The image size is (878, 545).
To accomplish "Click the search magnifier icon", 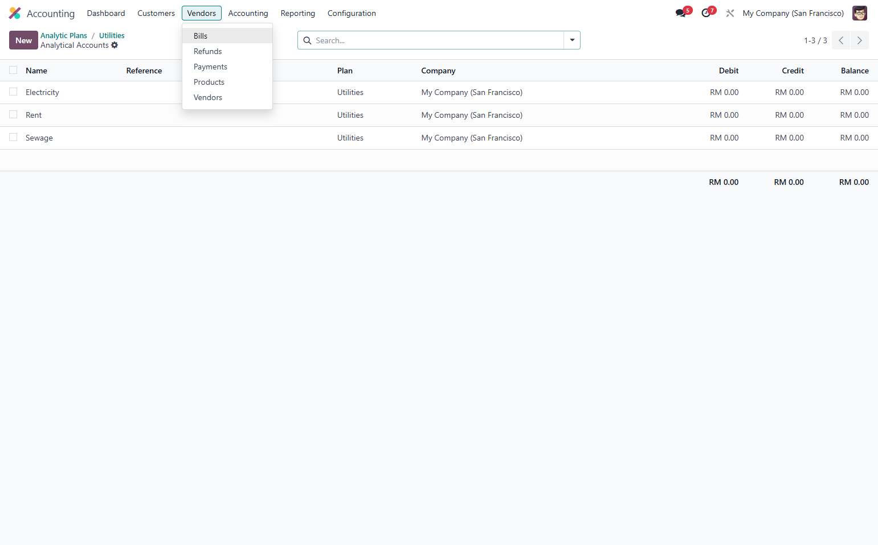I will coord(307,40).
